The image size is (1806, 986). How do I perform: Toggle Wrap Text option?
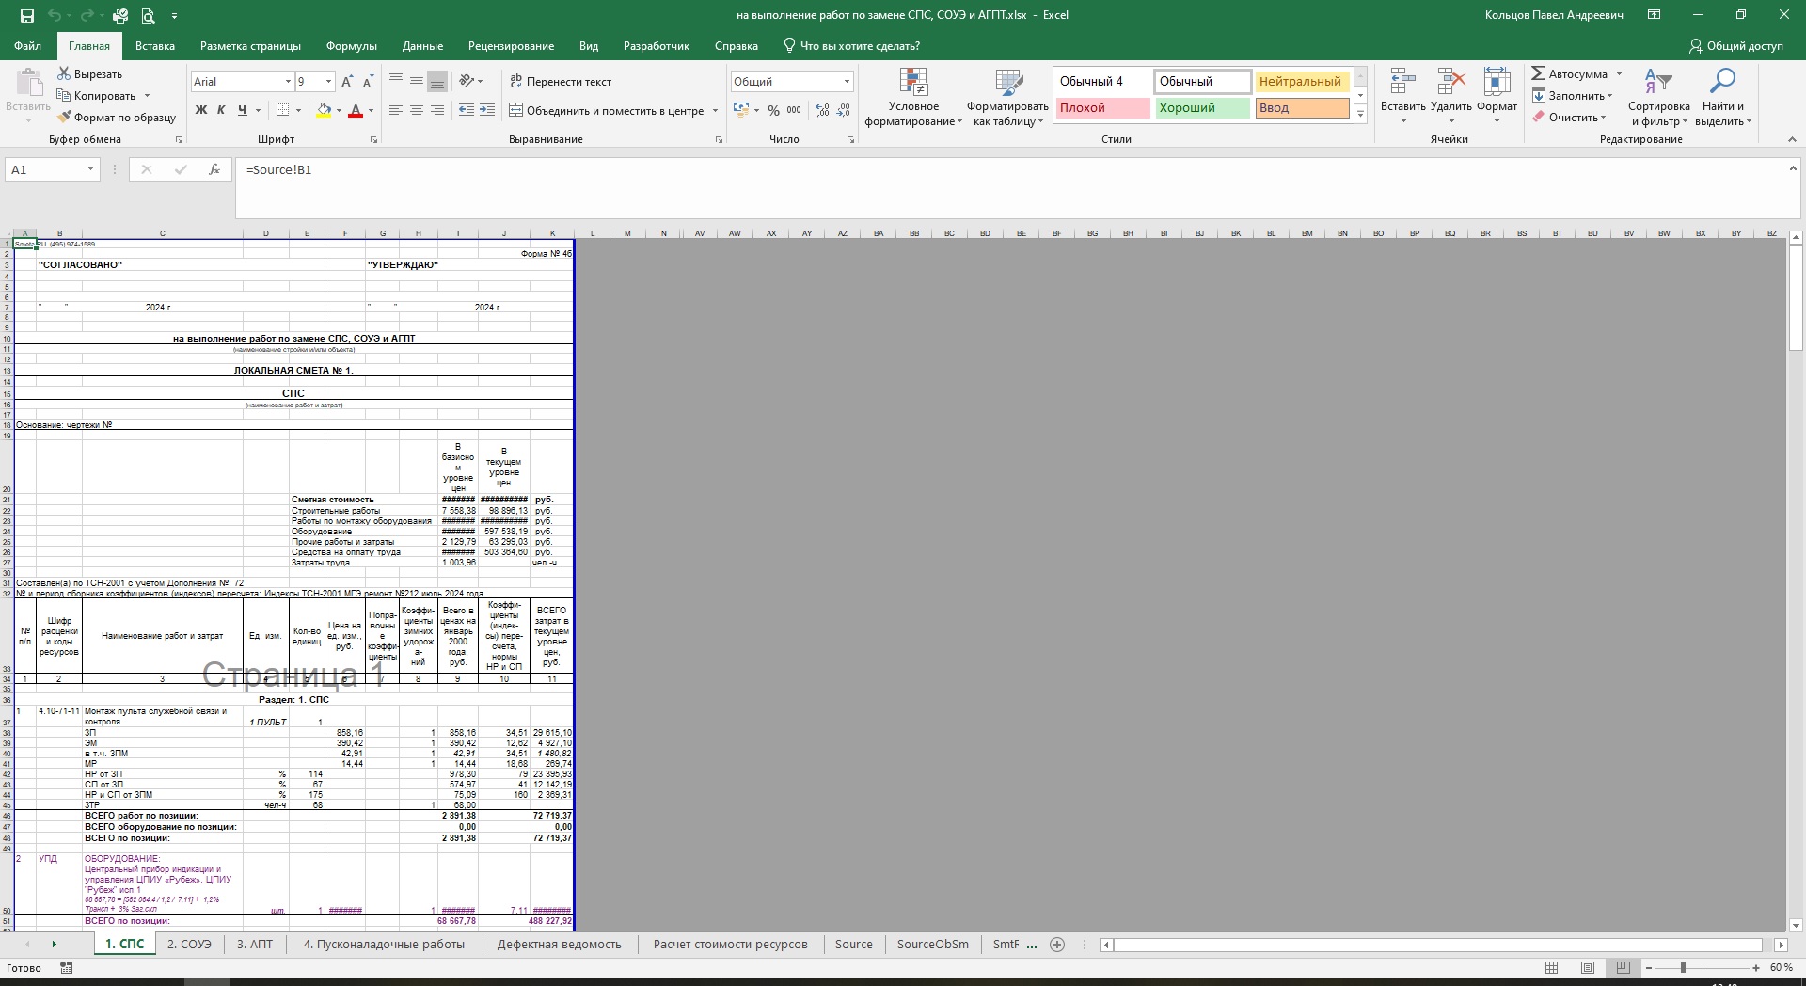561,82
